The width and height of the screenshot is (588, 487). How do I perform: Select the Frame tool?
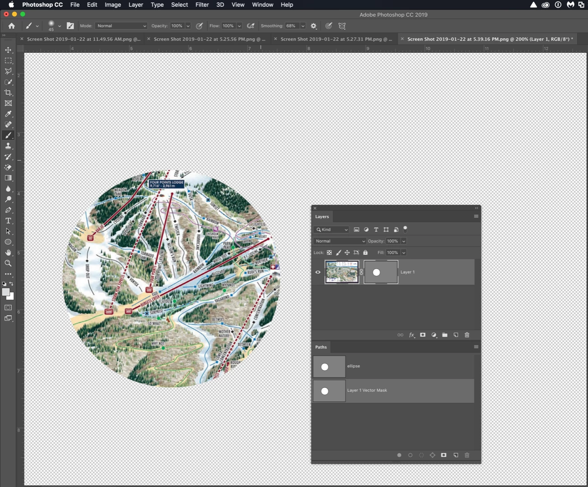[8, 103]
